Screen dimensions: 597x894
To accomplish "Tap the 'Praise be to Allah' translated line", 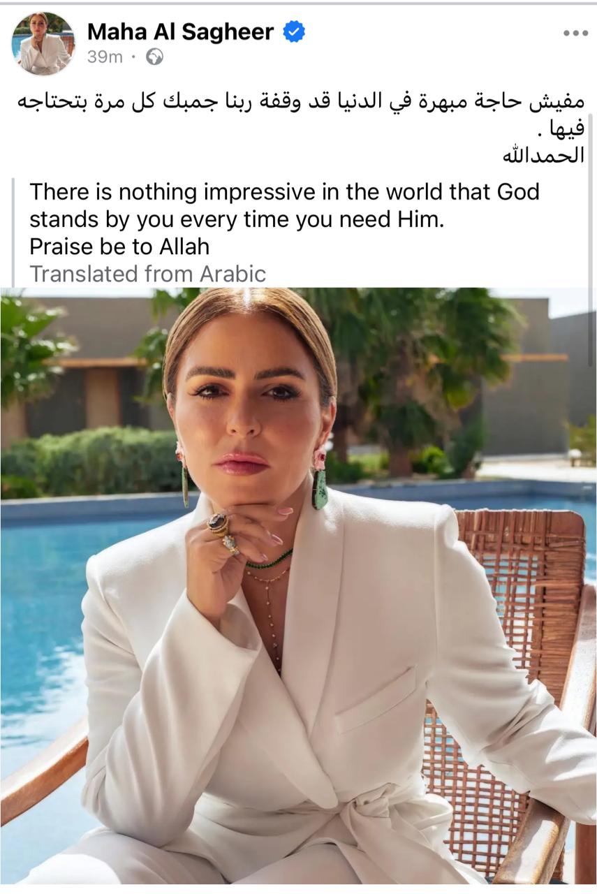I will pyautogui.click(x=119, y=247).
